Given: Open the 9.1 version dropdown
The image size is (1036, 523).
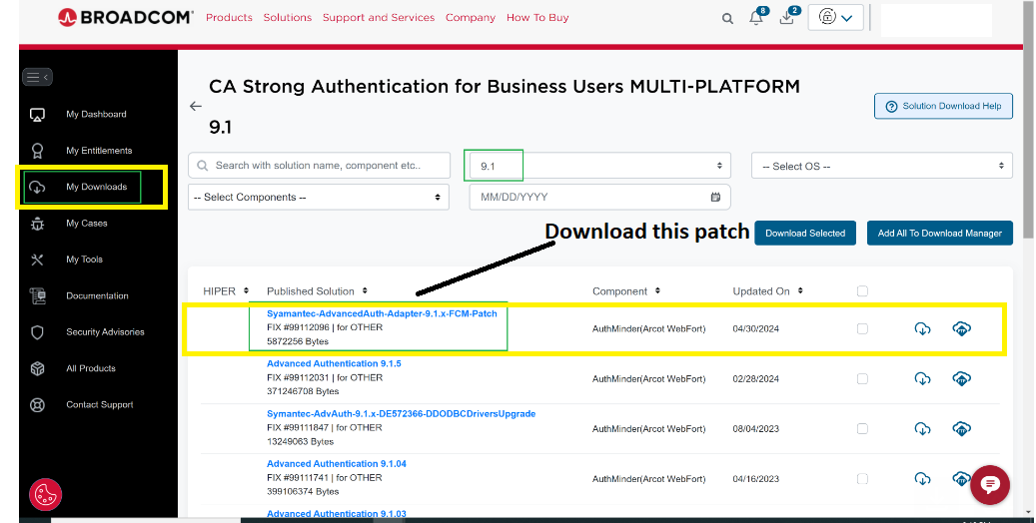Looking at the screenshot, I should click(x=599, y=166).
